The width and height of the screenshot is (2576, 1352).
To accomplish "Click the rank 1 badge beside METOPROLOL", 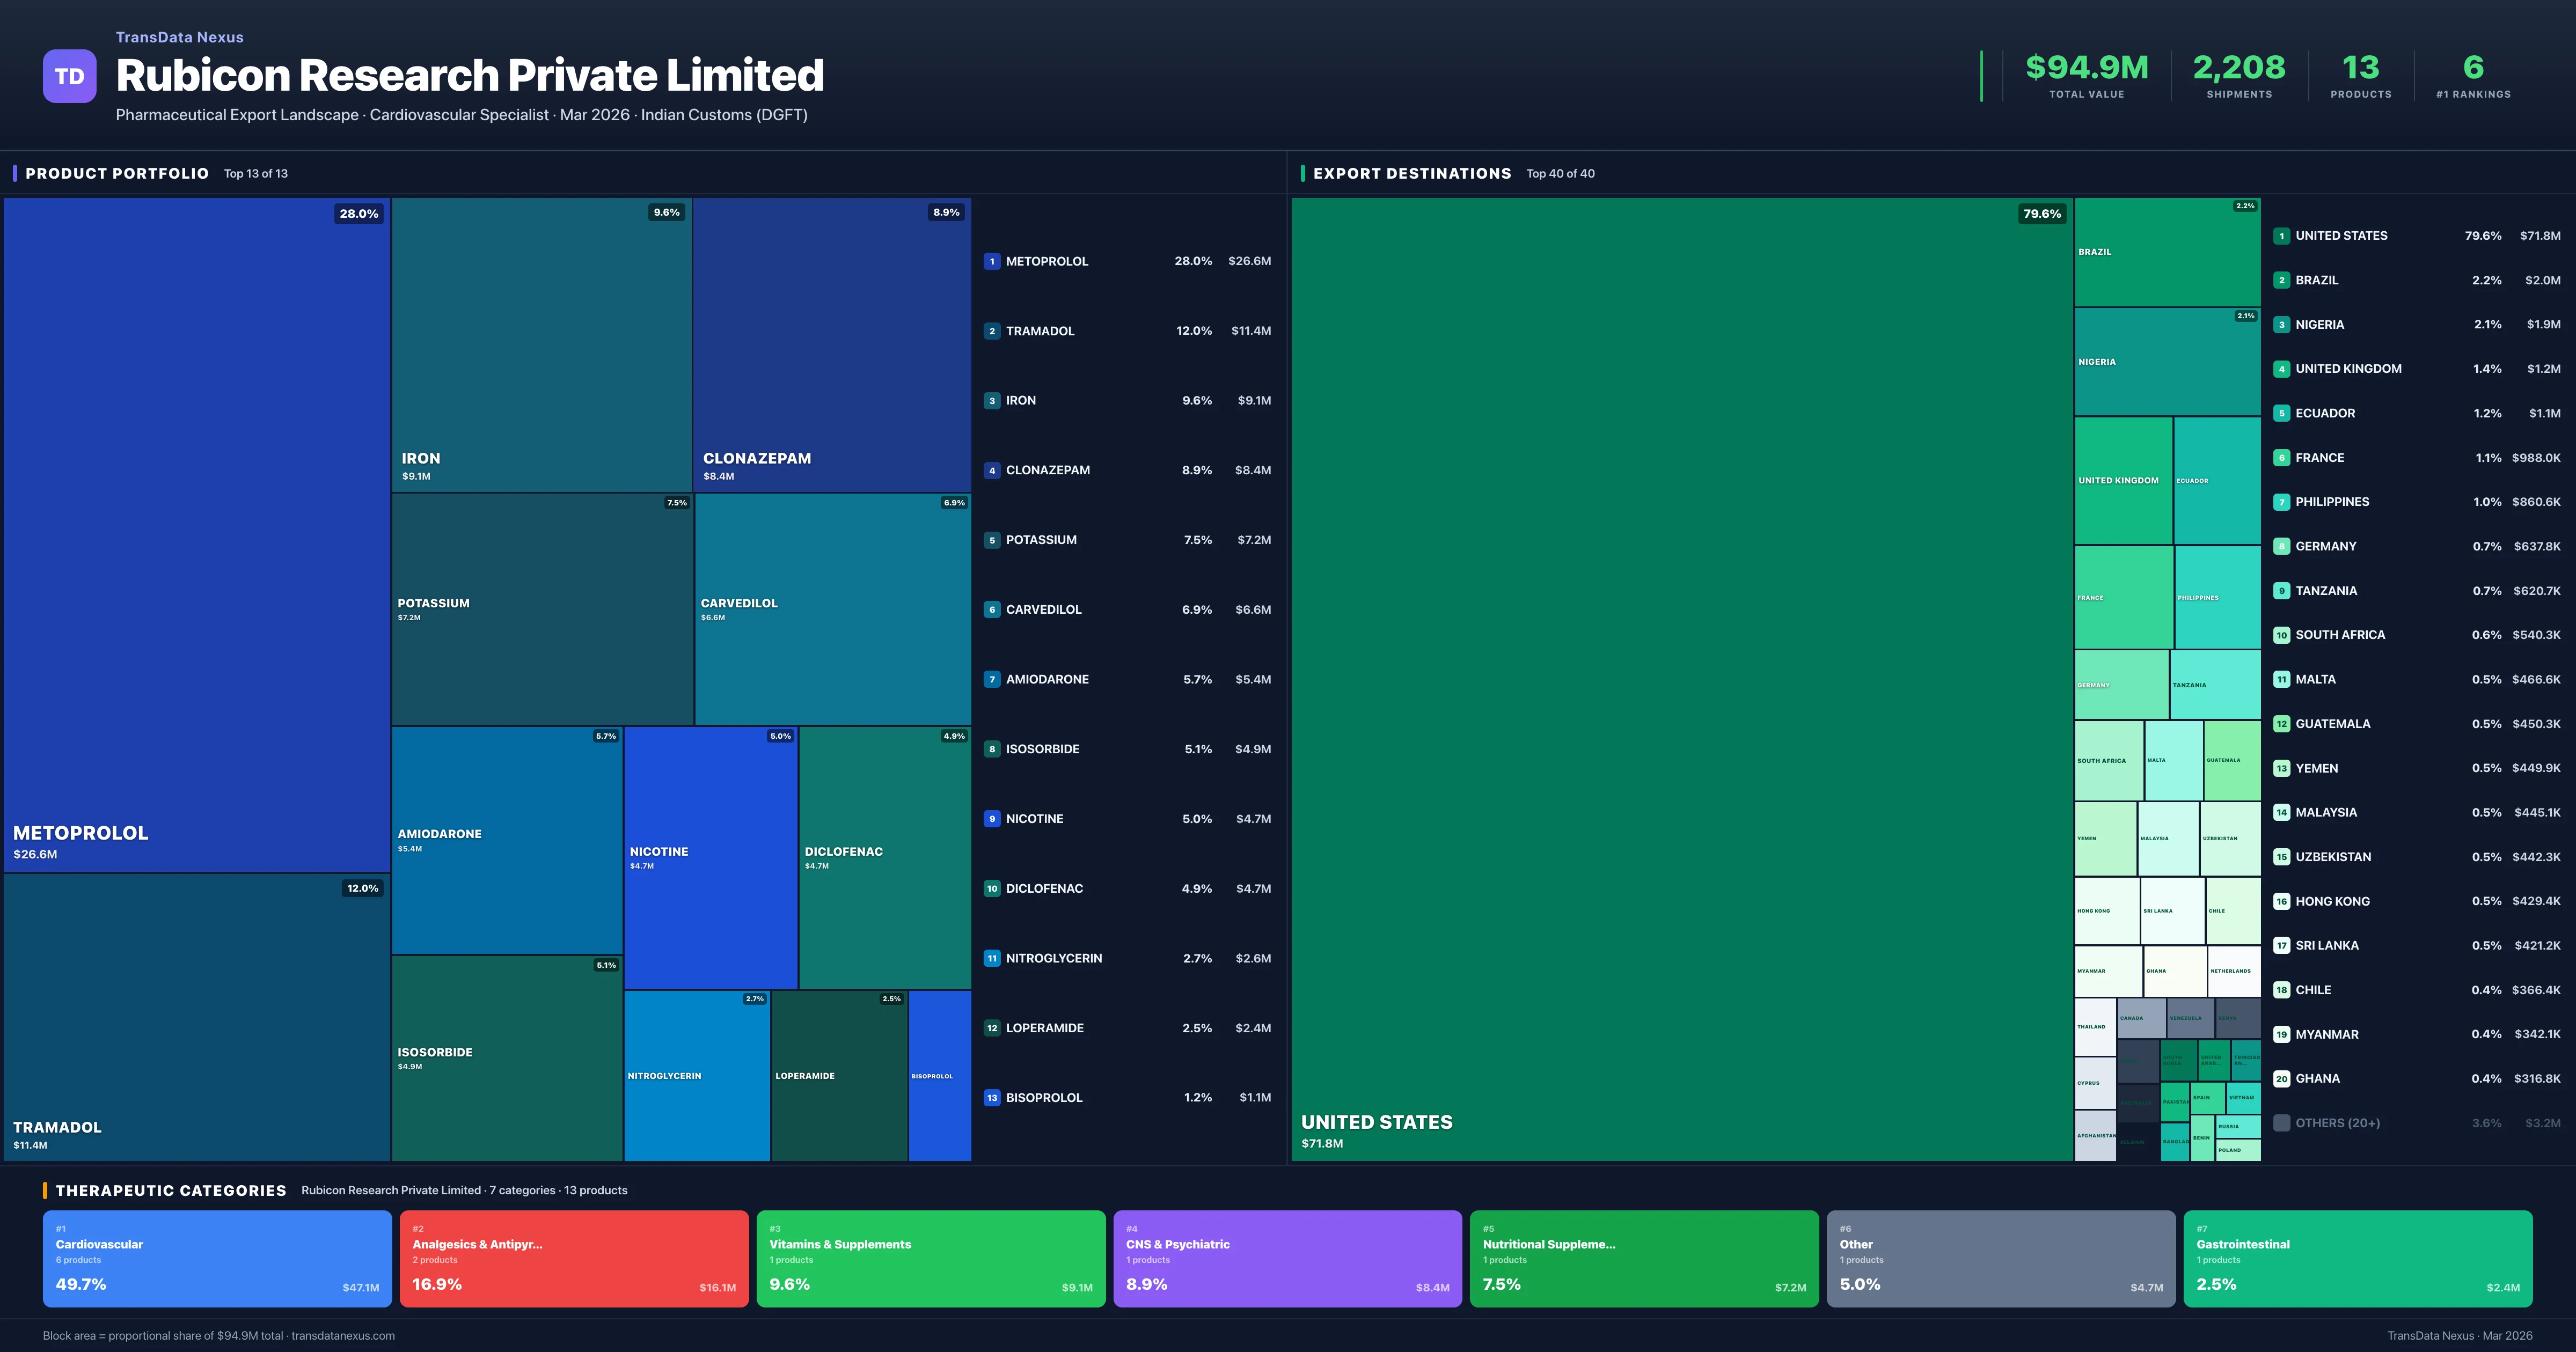I will (x=991, y=261).
